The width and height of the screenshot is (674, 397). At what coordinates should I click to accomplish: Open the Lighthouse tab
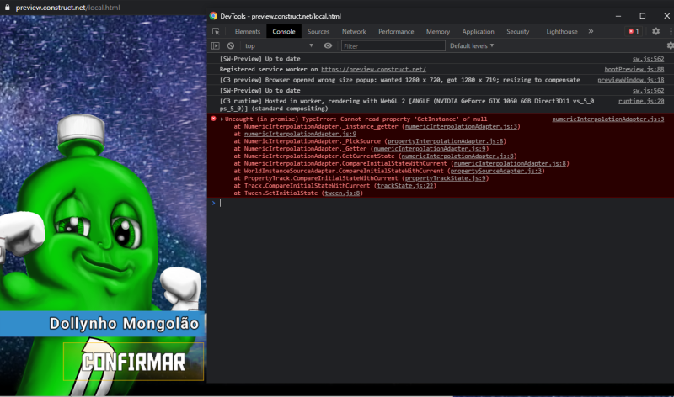pos(562,31)
